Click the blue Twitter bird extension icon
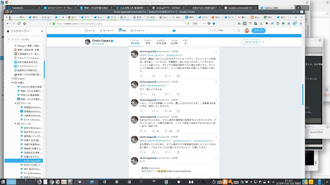Screen dimensions: 330x185 [x=272, y=24]
